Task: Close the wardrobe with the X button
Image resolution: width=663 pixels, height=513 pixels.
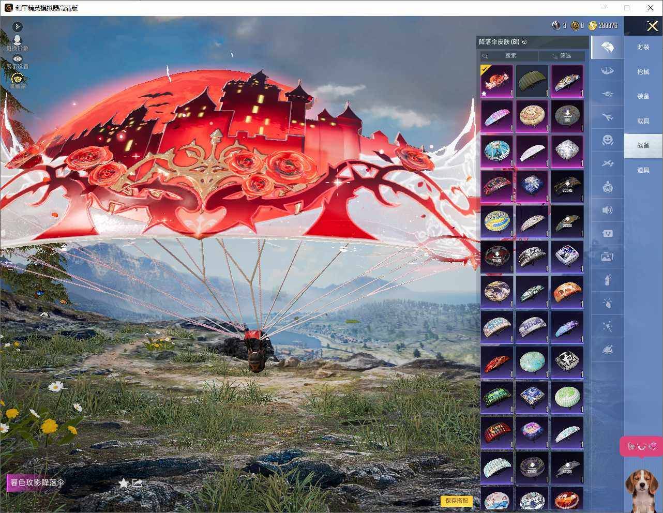Action: pos(652,26)
